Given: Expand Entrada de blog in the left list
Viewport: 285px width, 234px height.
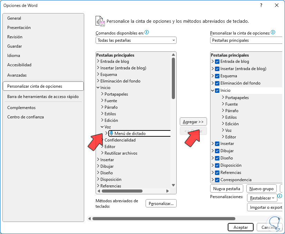Looking at the screenshot, I should 98,61.
